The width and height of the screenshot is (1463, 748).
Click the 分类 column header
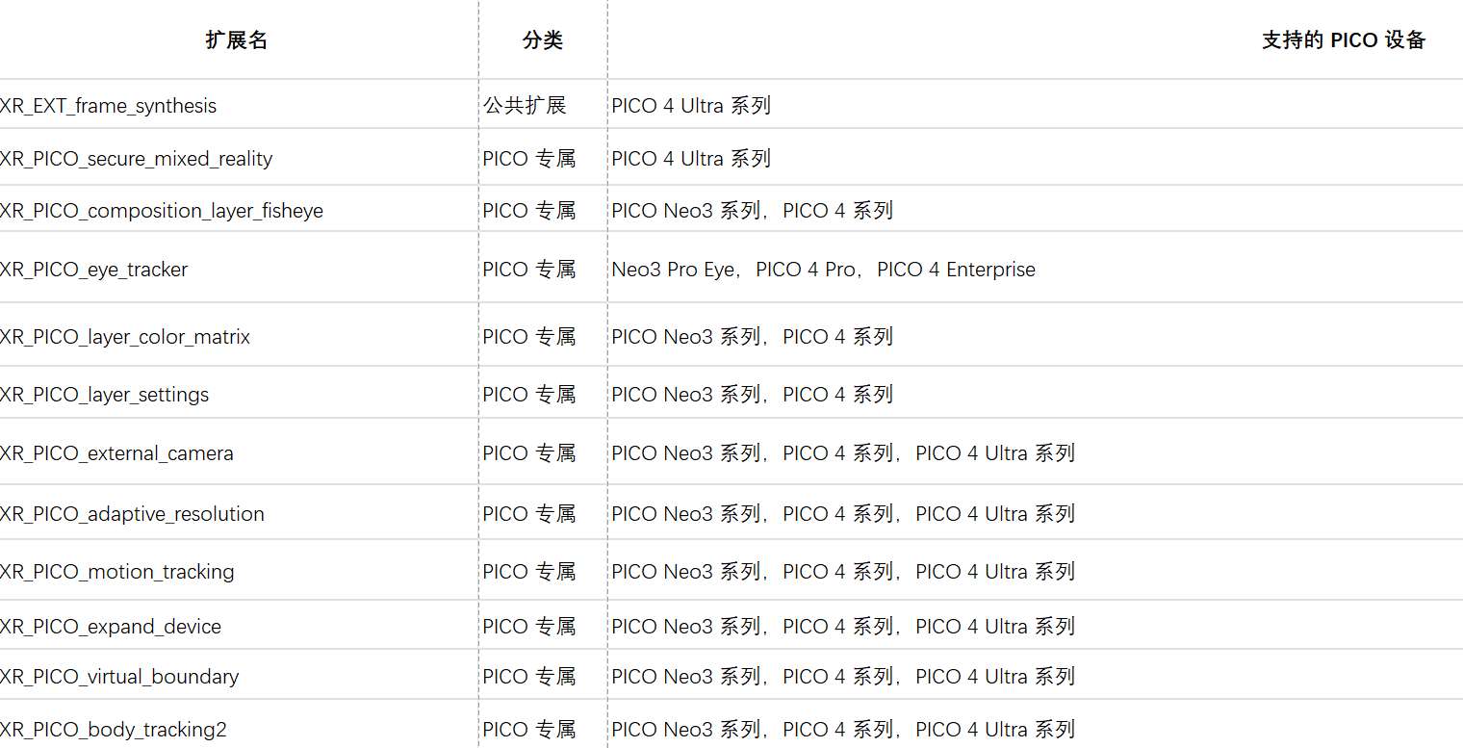(543, 40)
